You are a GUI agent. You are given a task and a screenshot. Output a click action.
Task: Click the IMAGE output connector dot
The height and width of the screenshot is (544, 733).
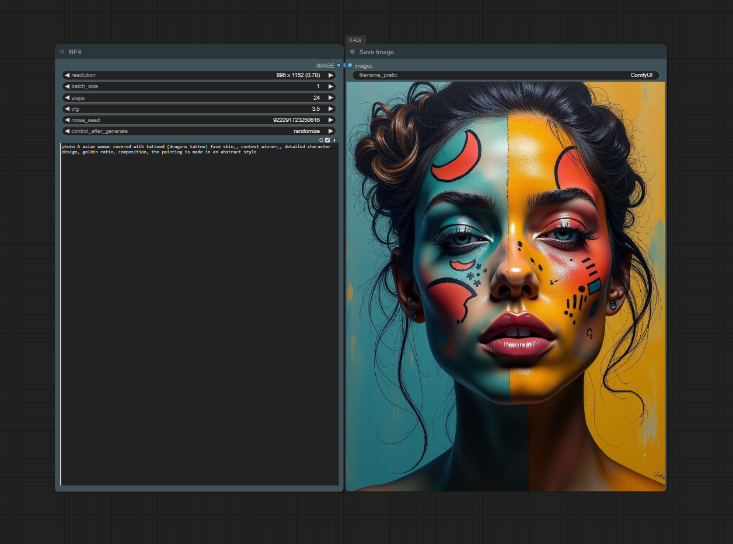click(338, 65)
